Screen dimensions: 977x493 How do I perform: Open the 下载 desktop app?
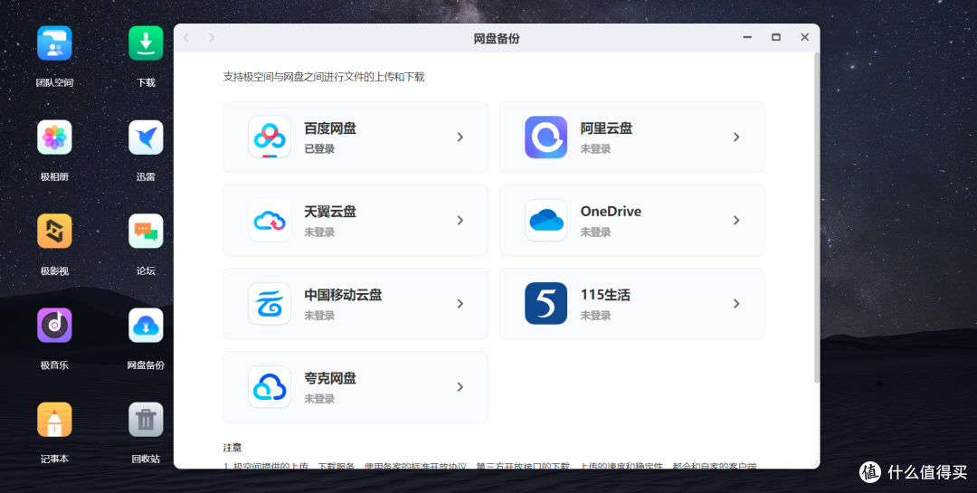point(146,43)
